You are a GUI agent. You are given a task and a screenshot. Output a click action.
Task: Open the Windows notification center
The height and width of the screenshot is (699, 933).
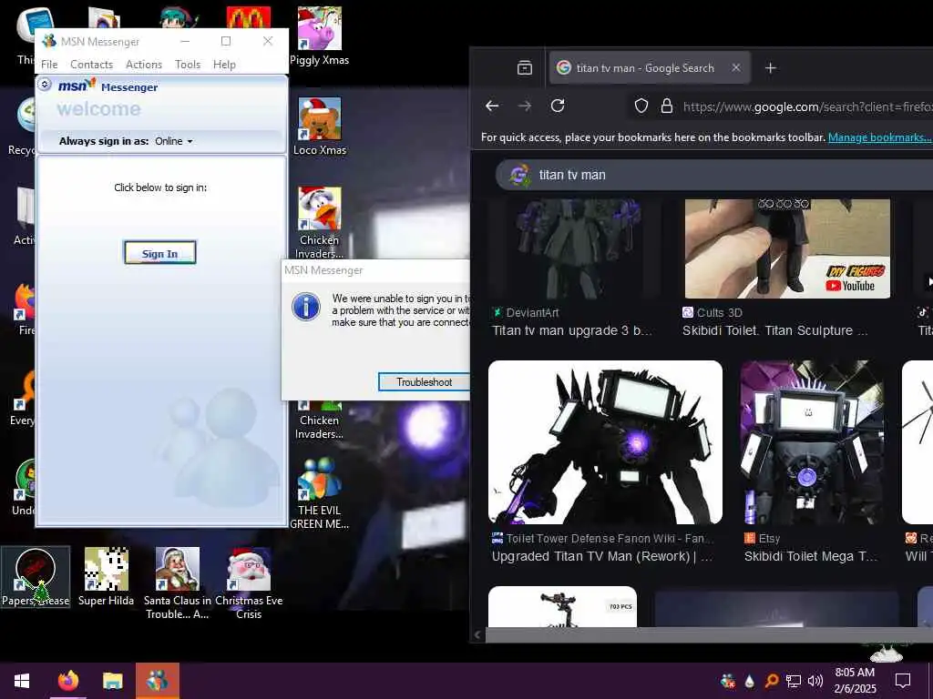903,681
